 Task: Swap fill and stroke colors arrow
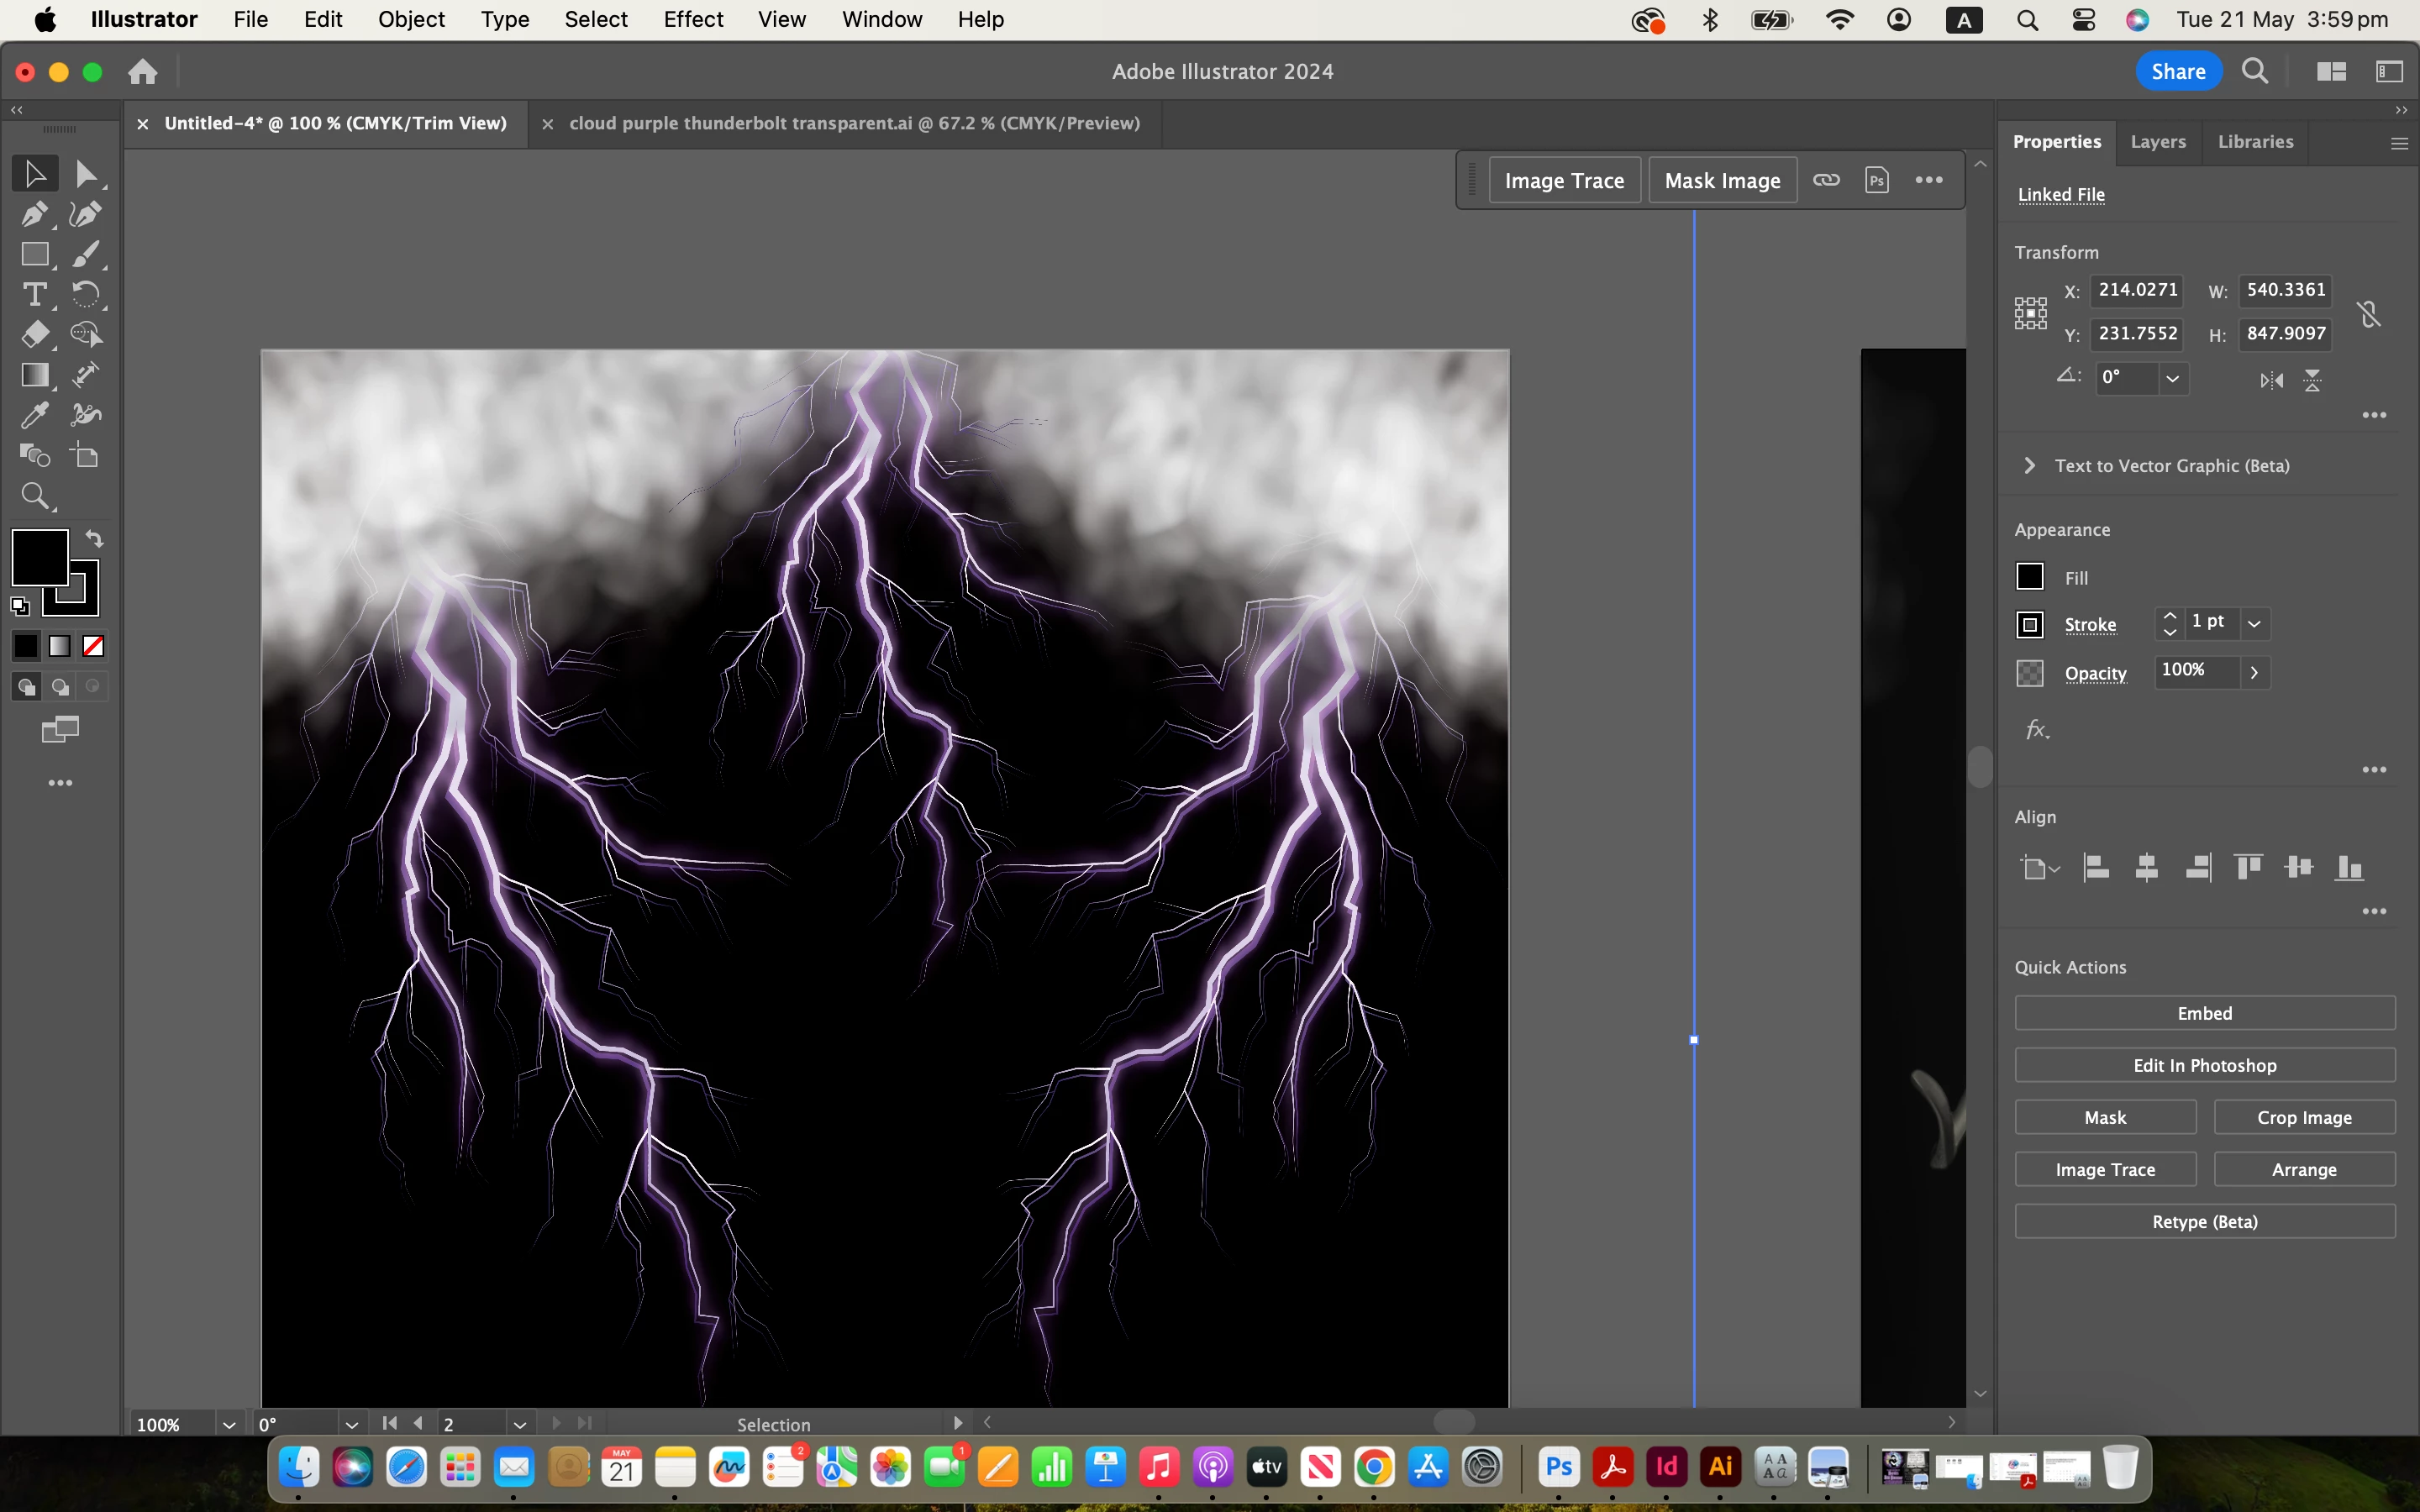(94, 538)
